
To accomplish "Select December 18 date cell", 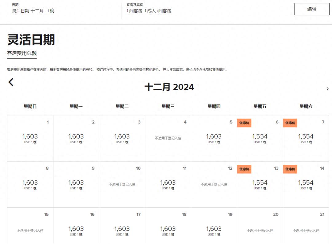I will coord(168,230).
